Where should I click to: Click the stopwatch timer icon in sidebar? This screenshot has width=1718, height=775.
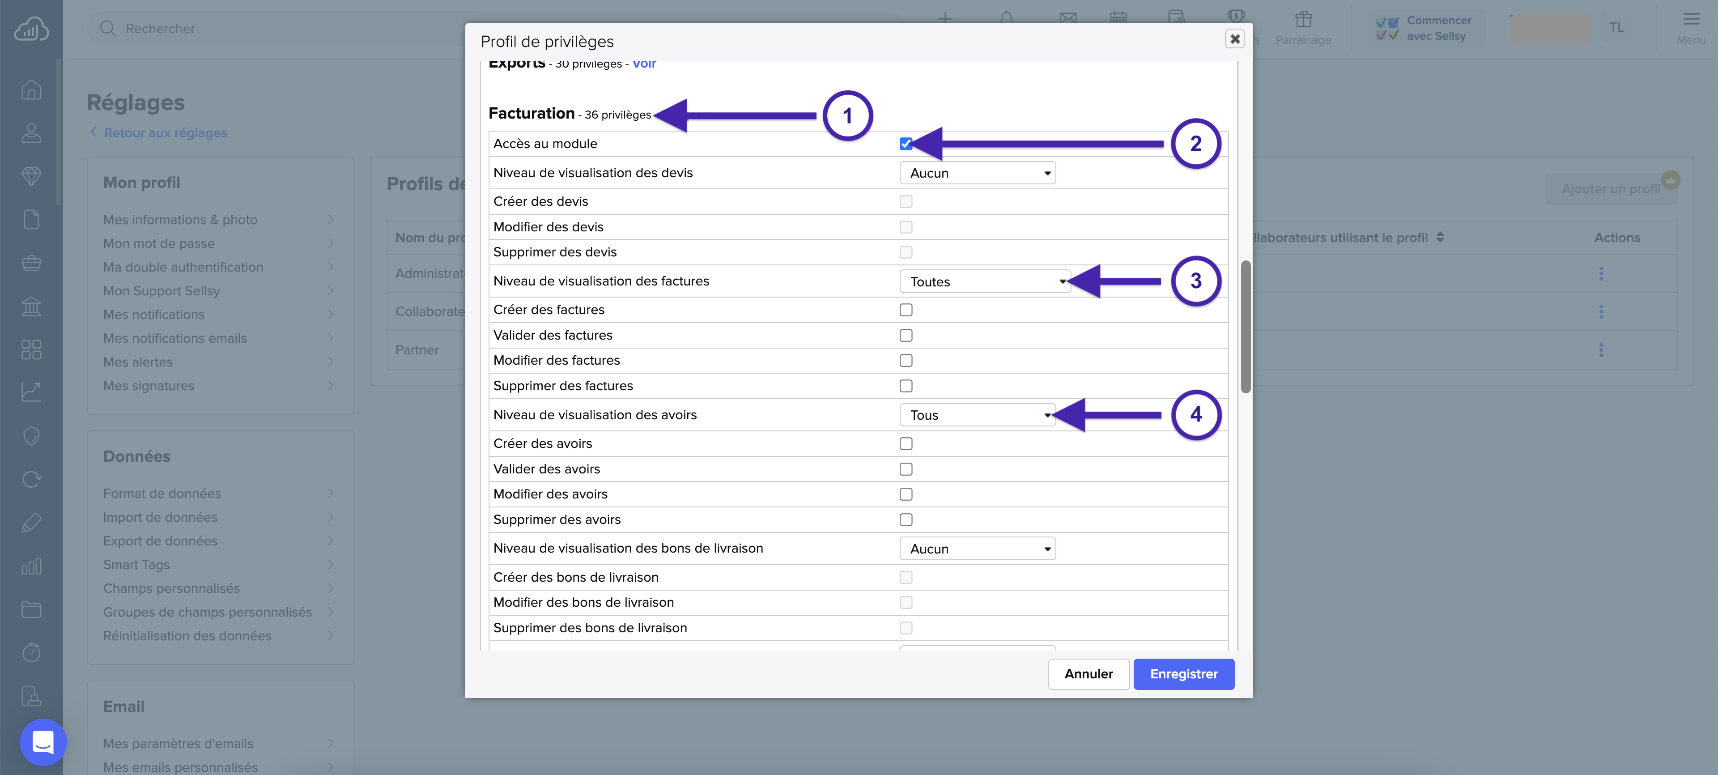(x=31, y=652)
